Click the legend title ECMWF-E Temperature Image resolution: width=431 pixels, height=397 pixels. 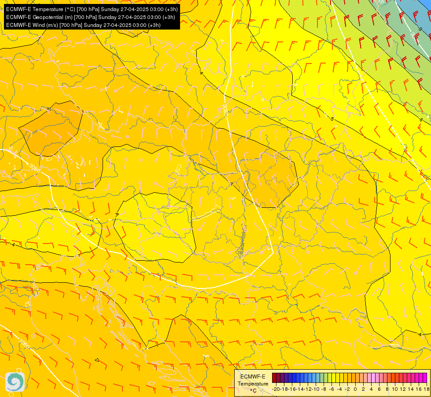pos(253,380)
